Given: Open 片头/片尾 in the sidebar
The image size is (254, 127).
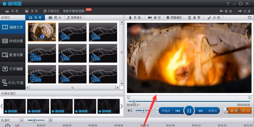Looking at the screenshot, I should [x=13, y=83].
